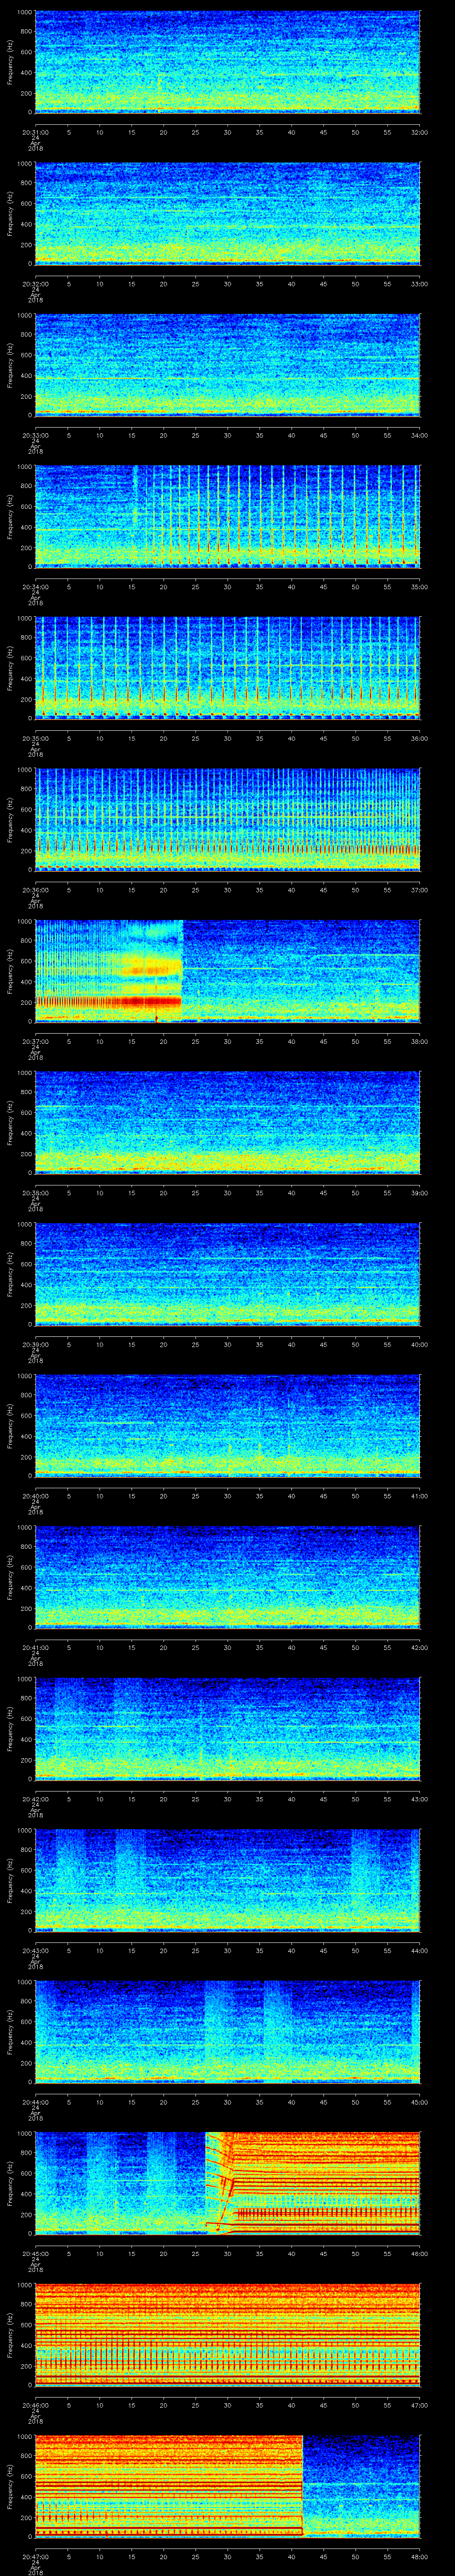
Task: Click the spectrogram panel starting at 20:41:00
Action: click(x=227, y=1576)
